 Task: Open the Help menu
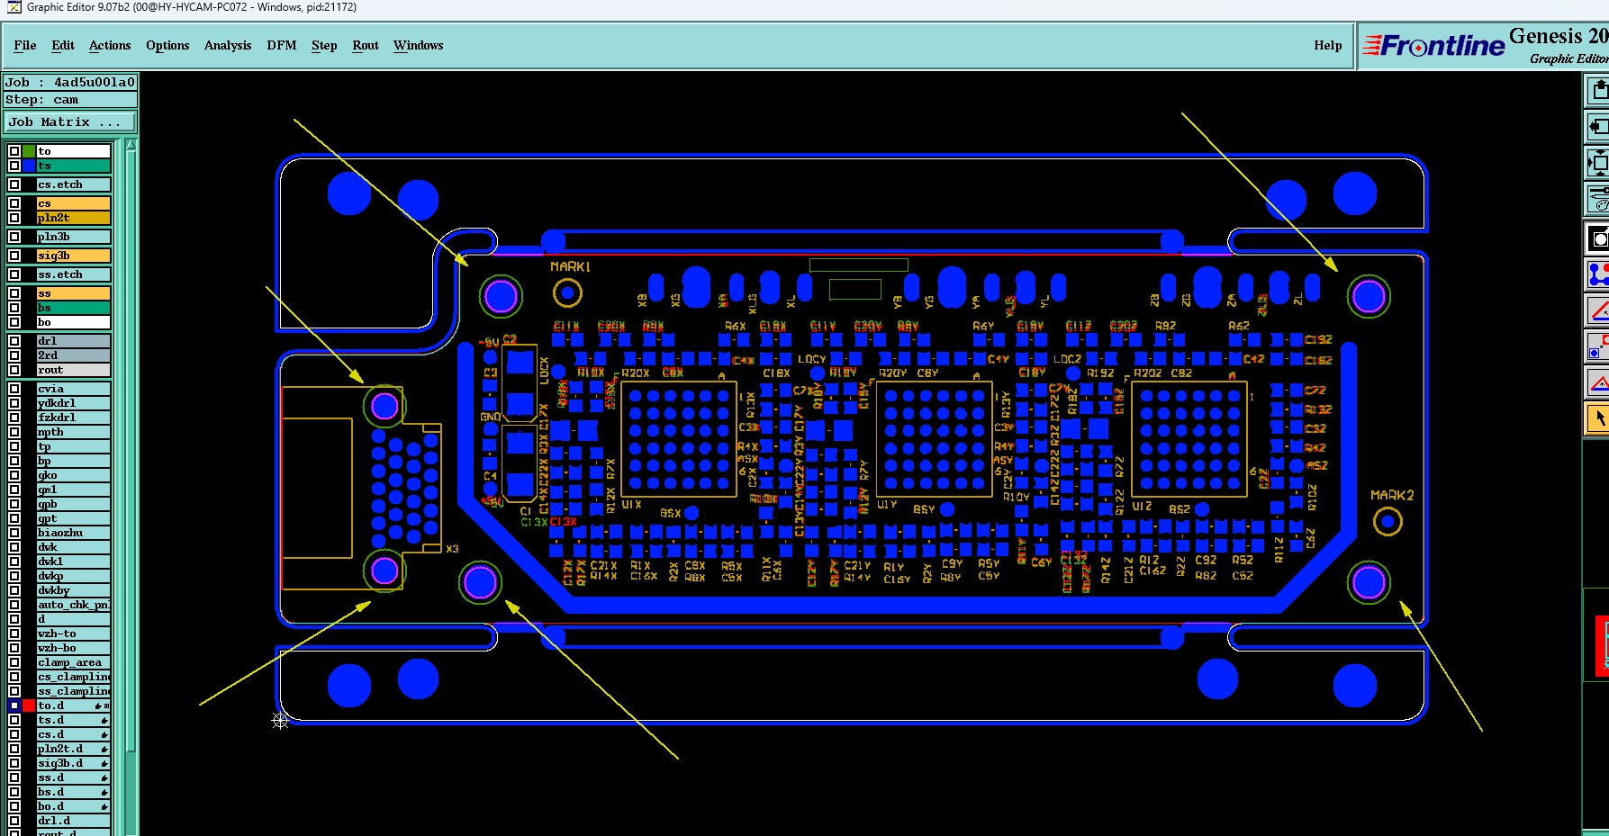[x=1327, y=45]
